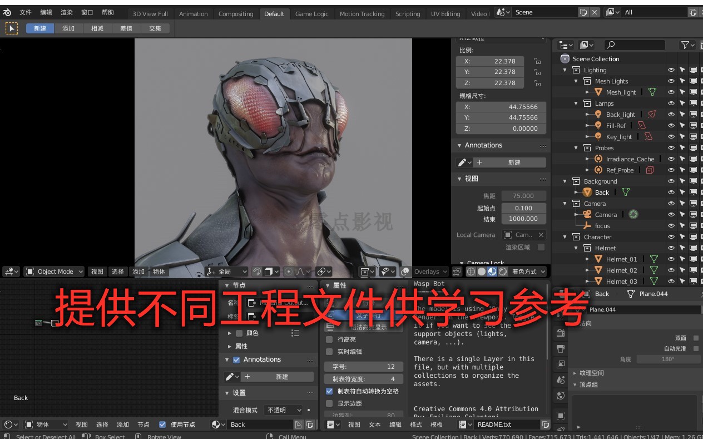Click the lock icon beside scale X

pyautogui.click(x=537, y=61)
